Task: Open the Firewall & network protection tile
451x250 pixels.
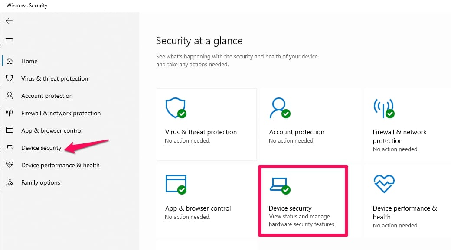Action: pos(407,125)
